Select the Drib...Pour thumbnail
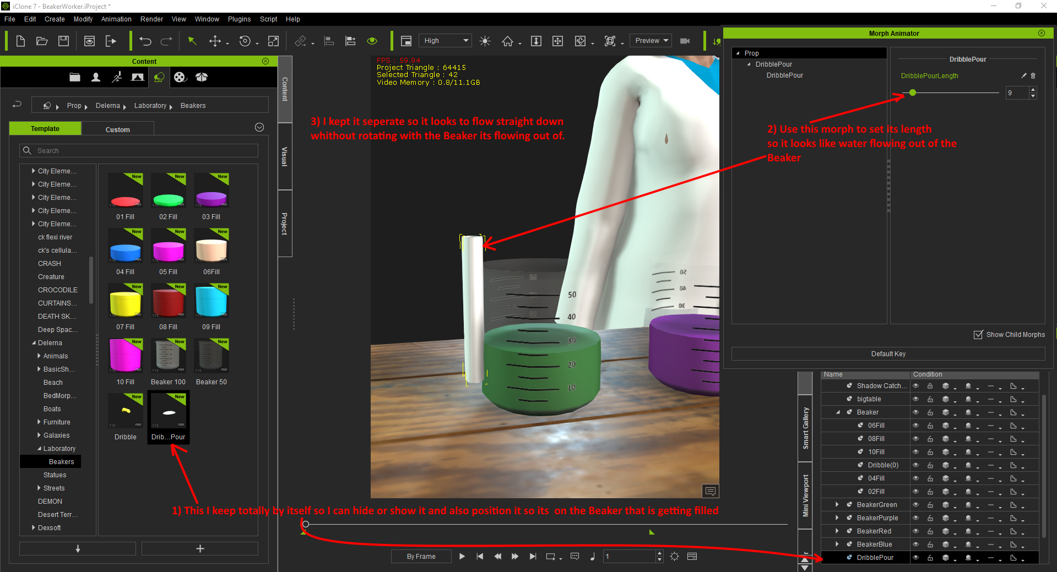The height and width of the screenshot is (572, 1057). (x=169, y=417)
